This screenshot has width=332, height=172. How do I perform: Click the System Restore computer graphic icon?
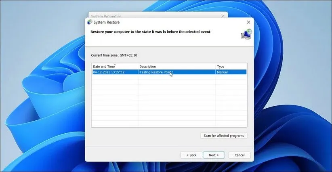click(x=246, y=34)
